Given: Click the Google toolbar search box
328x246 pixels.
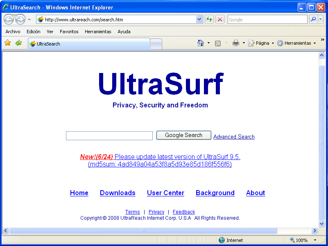Looking at the screenshot, I should pyautogui.click(x=267, y=19).
